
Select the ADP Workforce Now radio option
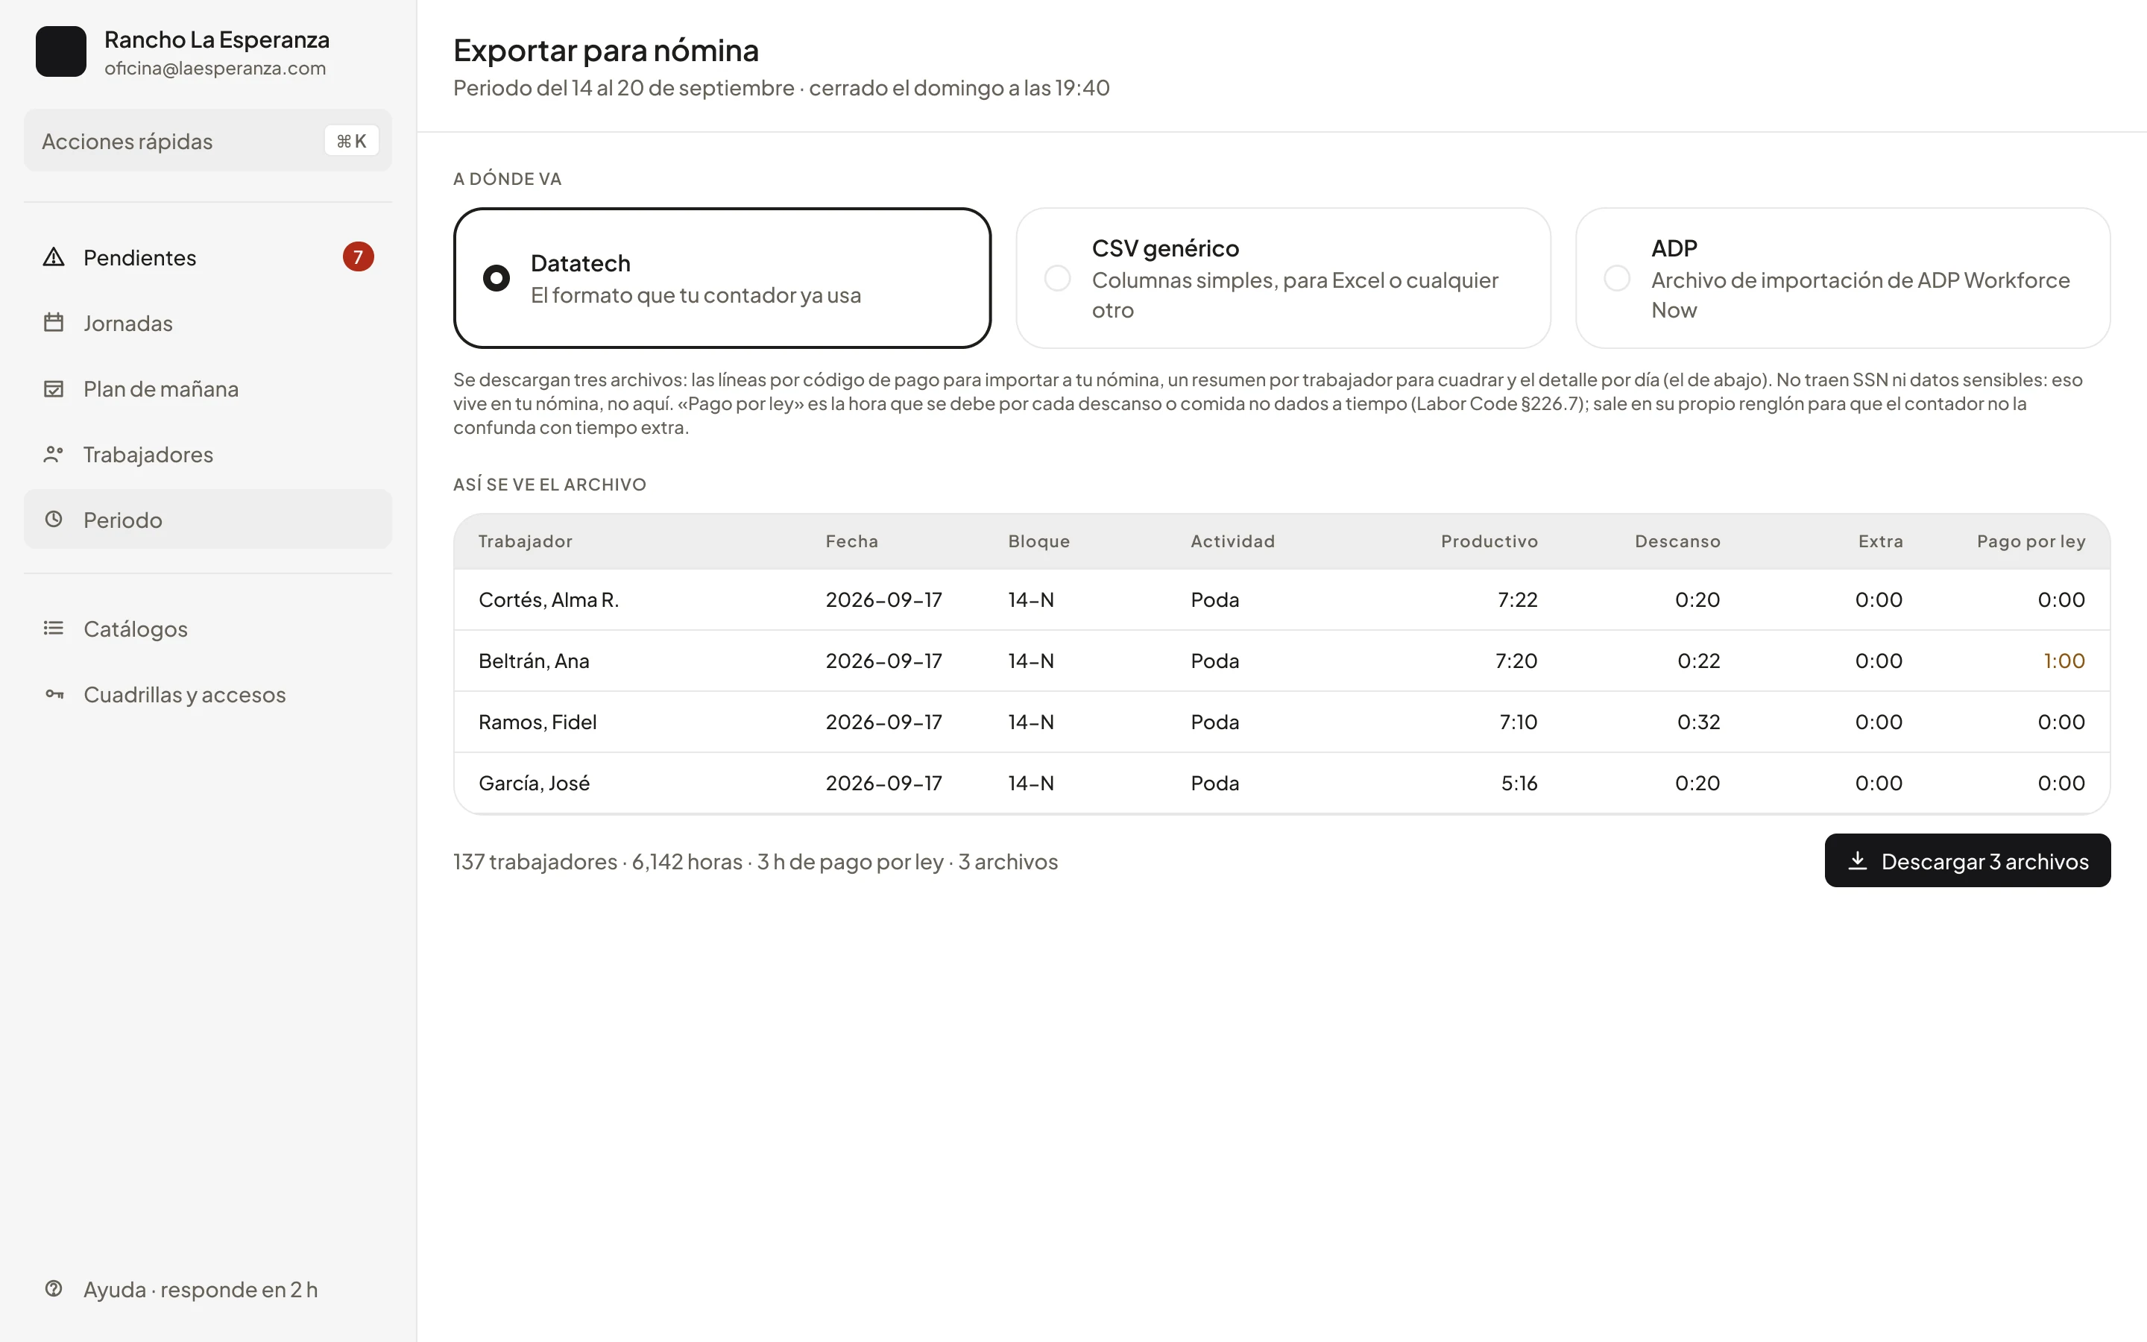(1618, 279)
